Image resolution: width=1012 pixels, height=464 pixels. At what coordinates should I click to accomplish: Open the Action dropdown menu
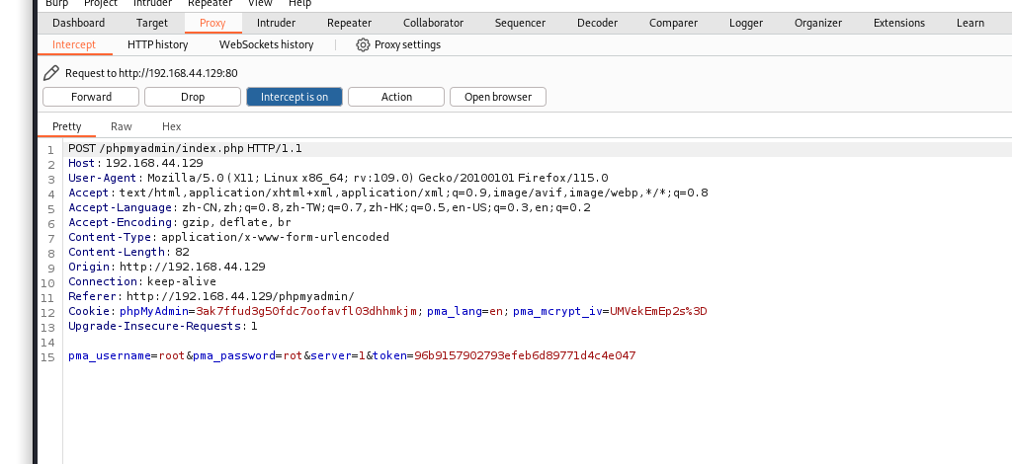point(396,97)
